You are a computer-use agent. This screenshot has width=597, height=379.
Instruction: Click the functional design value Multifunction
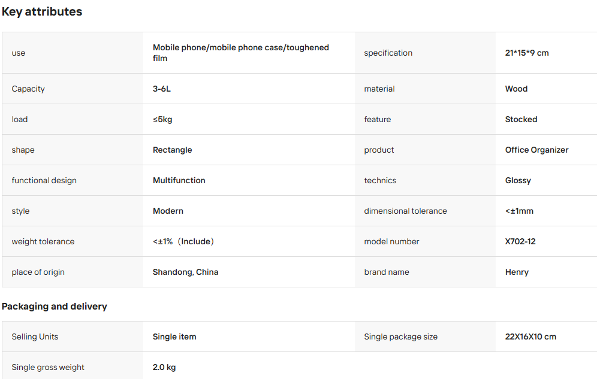pyautogui.click(x=179, y=181)
